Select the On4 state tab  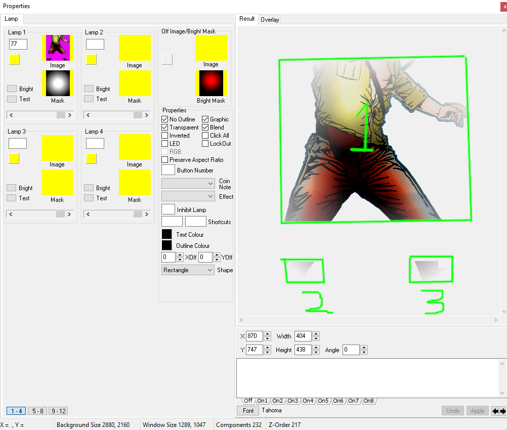pyautogui.click(x=308, y=401)
